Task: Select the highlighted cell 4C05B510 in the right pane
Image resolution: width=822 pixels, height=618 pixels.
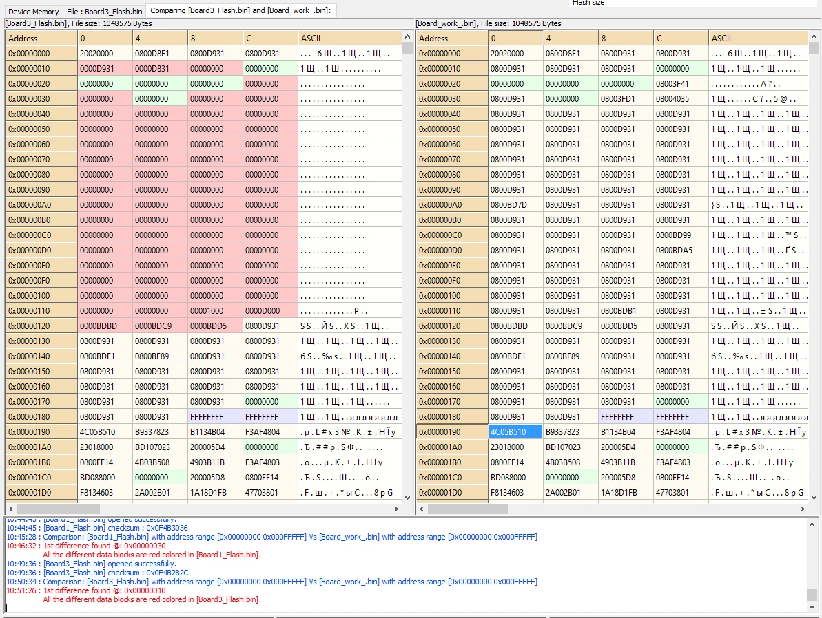Action: point(515,431)
